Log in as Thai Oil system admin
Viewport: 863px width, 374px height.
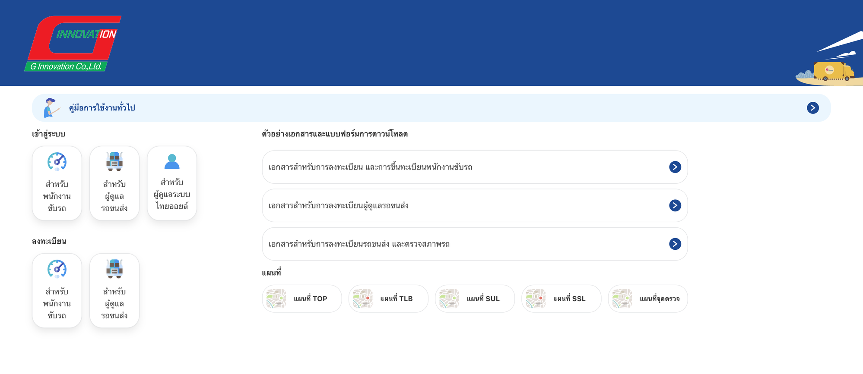pyautogui.click(x=172, y=183)
